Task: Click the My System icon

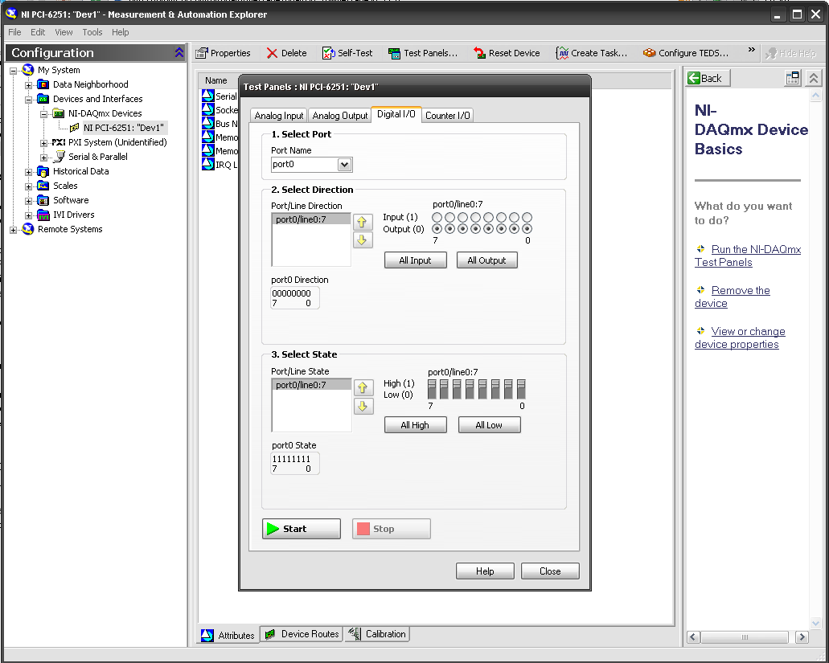Action: [x=28, y=70]
